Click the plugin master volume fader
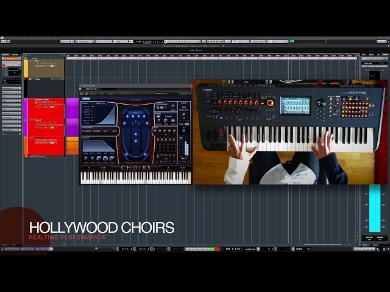The image size is (390, 292). 181,138
